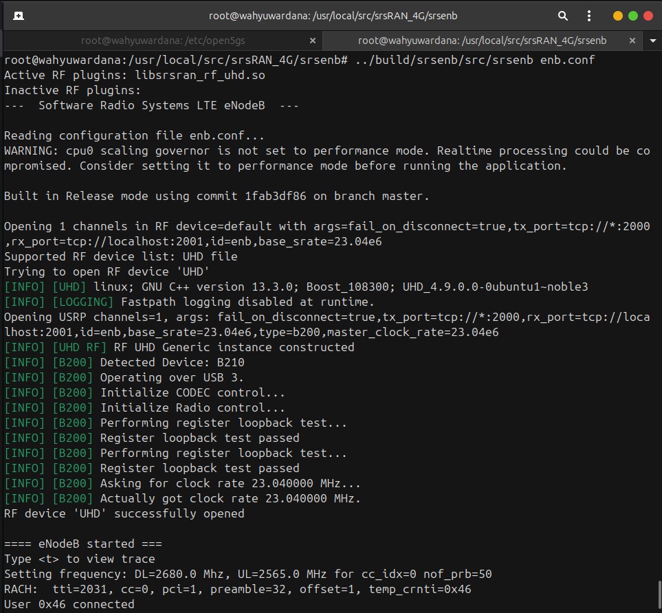Expand the tab list dropdown arrow

tap(652, 41)
